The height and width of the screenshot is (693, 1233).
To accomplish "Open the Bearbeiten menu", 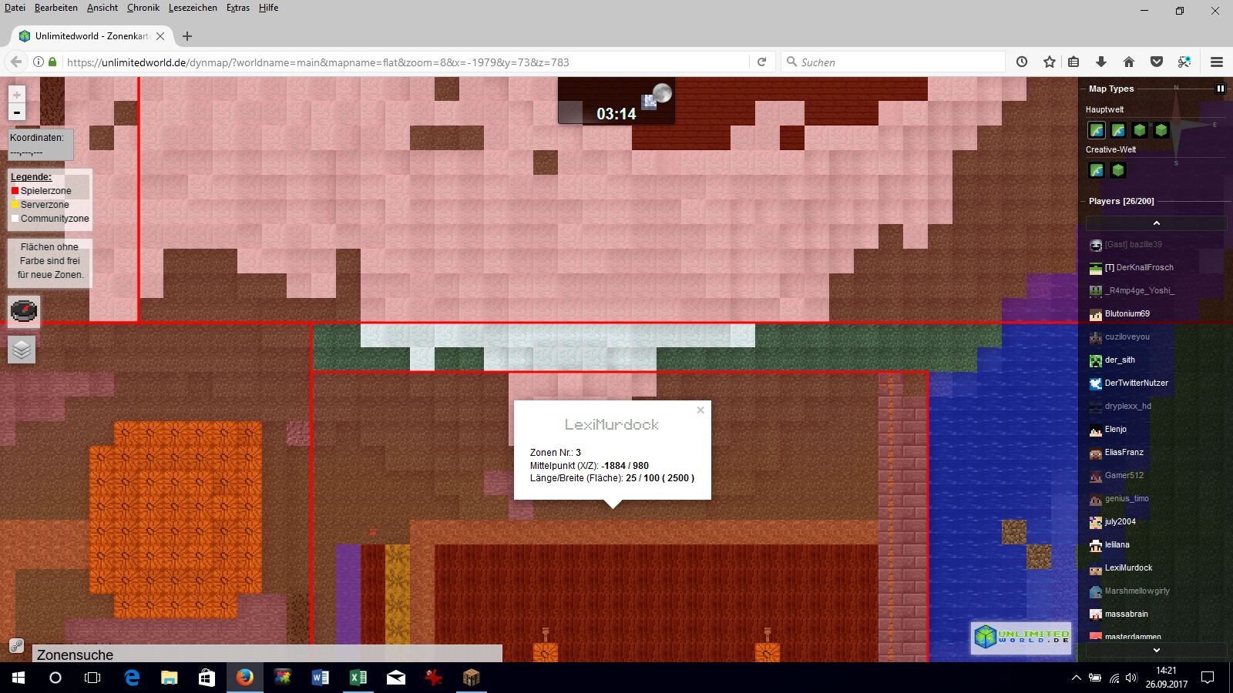I will coord(55,8).
